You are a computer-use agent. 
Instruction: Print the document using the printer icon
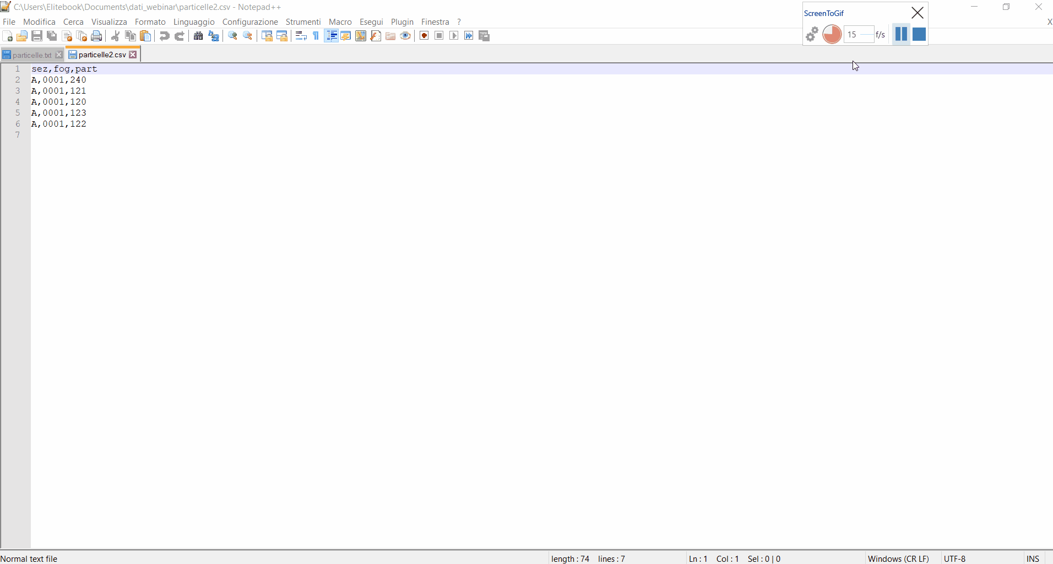click(97, 36)
